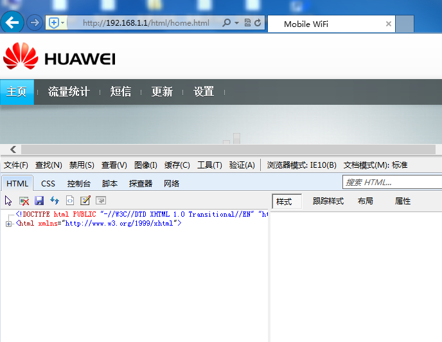442x342 pixels.
Task: Toggle the edit mode pencil icon
Action: coord(85,201)
